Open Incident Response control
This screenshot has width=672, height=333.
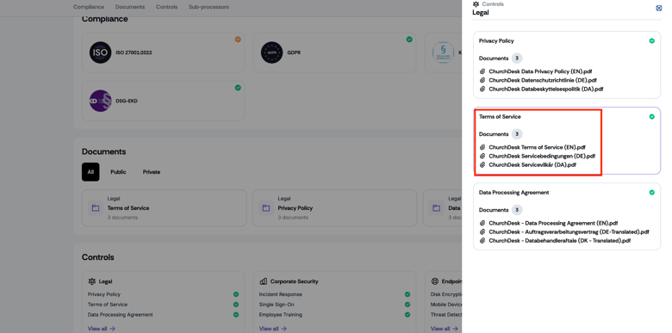tap(280, 294)
